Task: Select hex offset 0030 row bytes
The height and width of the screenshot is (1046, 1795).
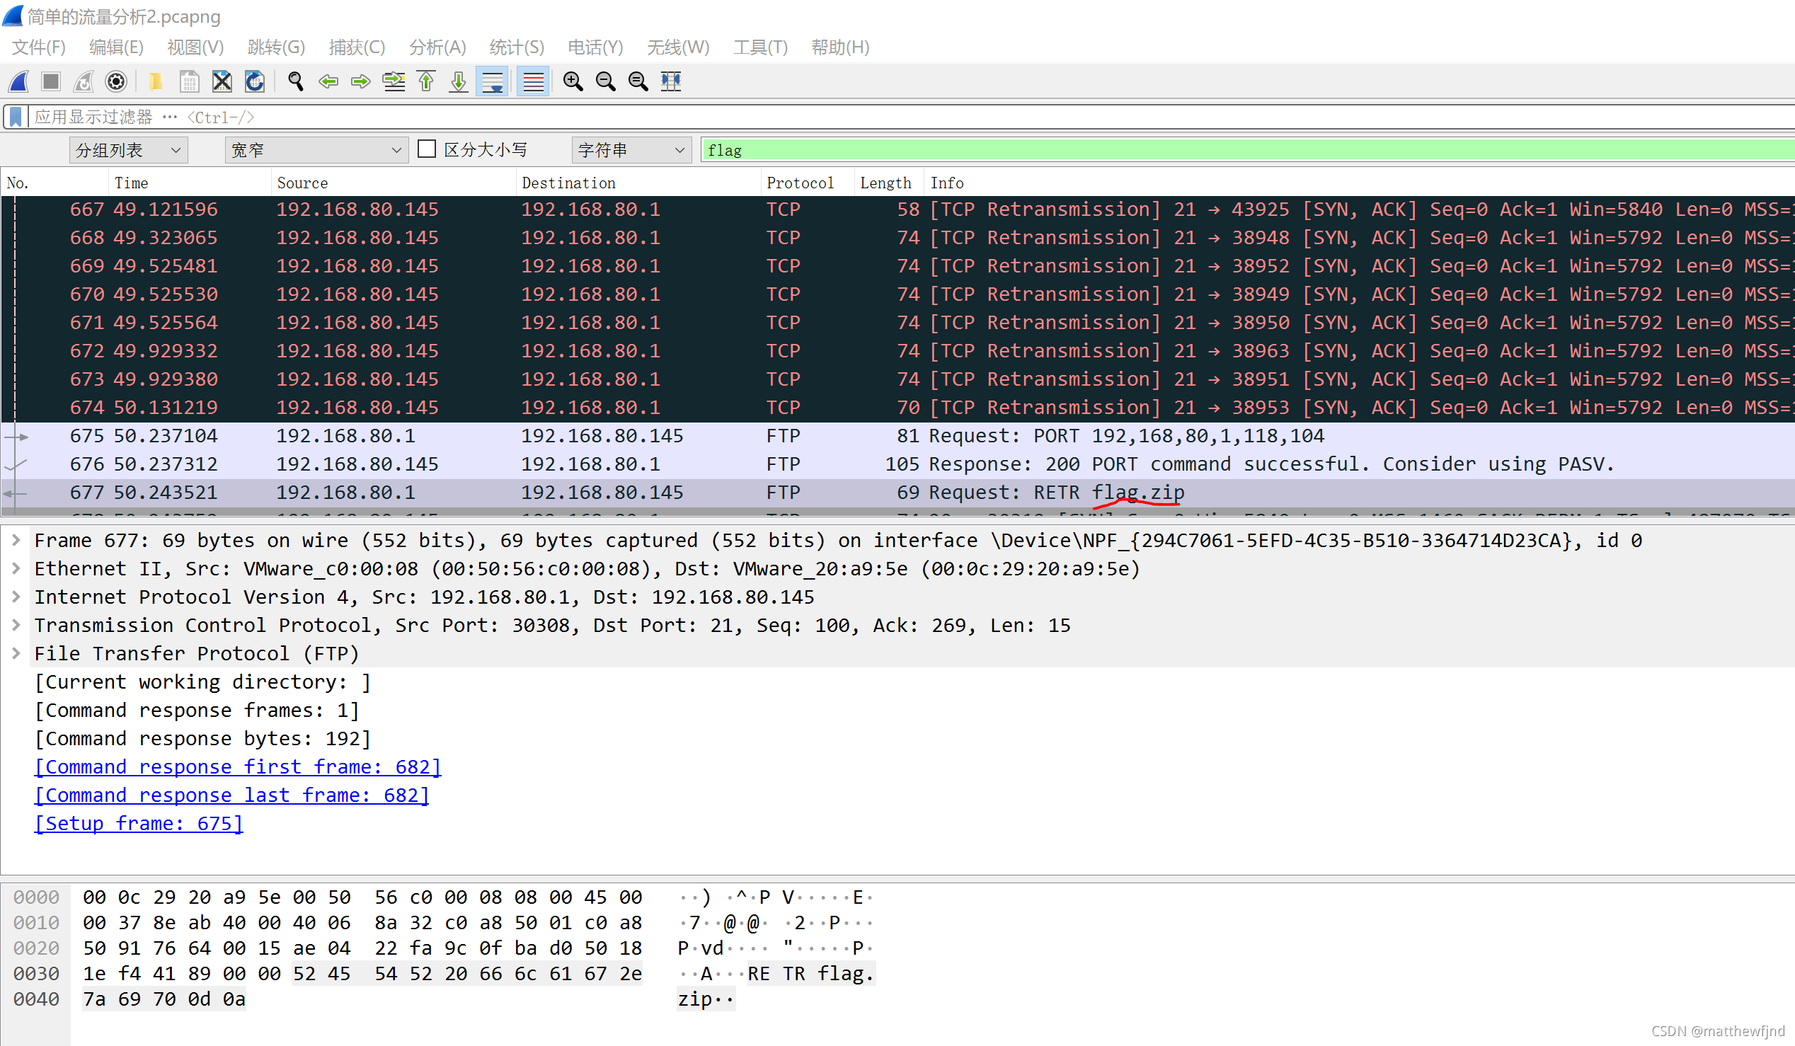Action: pyautogui.click(x=362, y=973)
